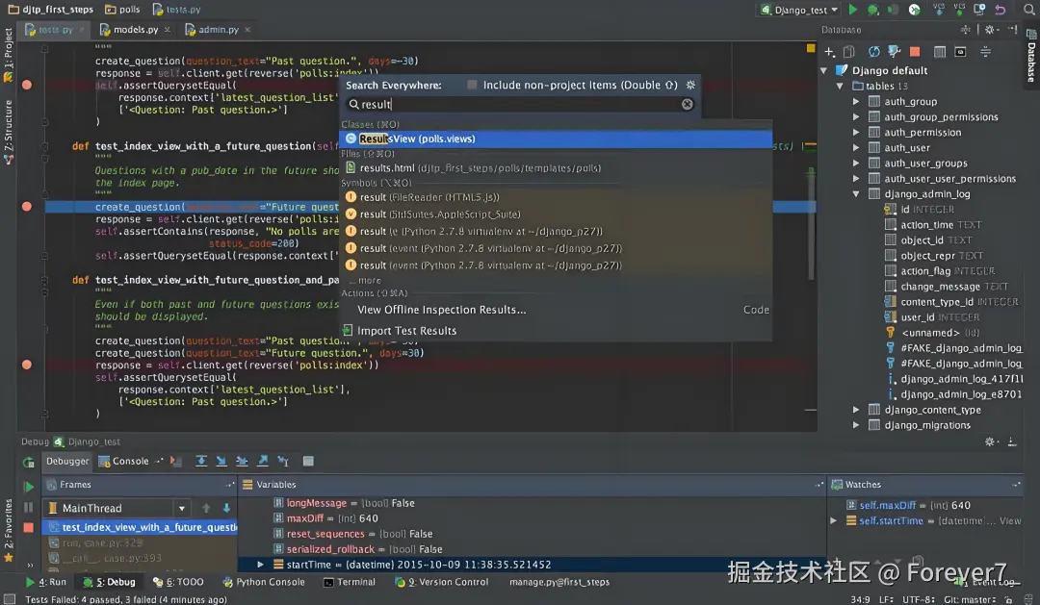Collapse the Django default data source node
The width and height of the screenshot is (1040, 605).
pos(823,70)
